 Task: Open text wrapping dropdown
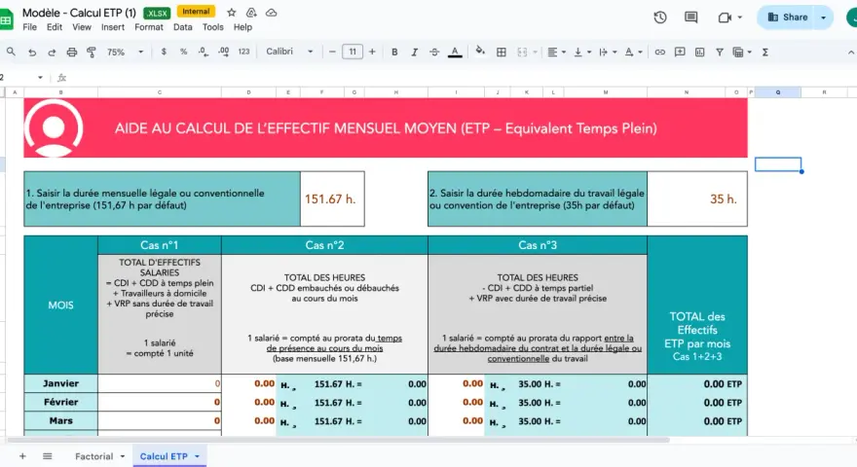click(x=608, y=52)
